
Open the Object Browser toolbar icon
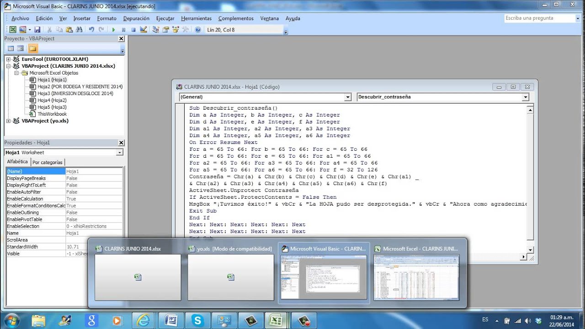coord(175,29)
